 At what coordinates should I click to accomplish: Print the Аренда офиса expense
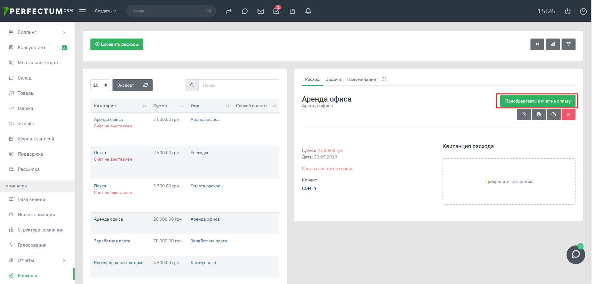[x=539, y=114]
